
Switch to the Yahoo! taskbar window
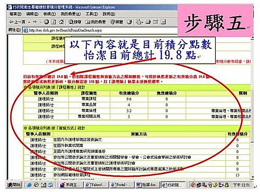point(96,185)
